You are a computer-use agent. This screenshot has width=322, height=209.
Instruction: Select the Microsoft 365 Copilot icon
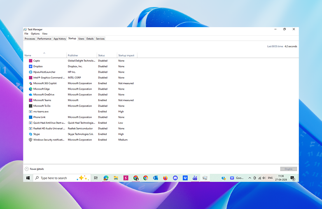[x=30, y=83]
